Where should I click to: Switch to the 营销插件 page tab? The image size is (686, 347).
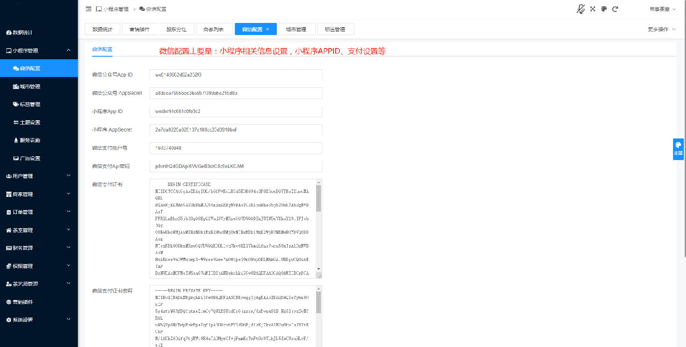tap(139, 29)
